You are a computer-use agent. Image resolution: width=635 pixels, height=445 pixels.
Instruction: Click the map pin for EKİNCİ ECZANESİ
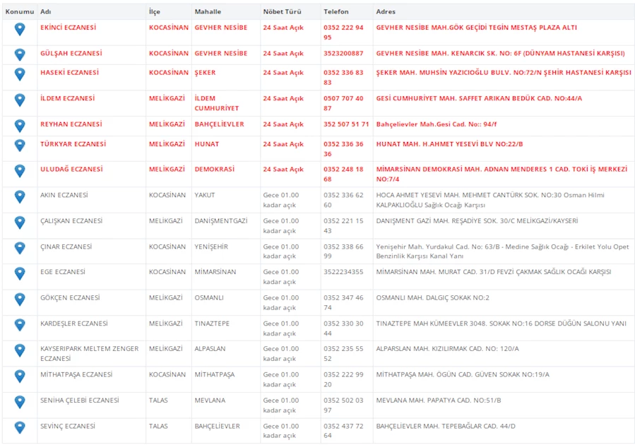[x=20, y=29]
